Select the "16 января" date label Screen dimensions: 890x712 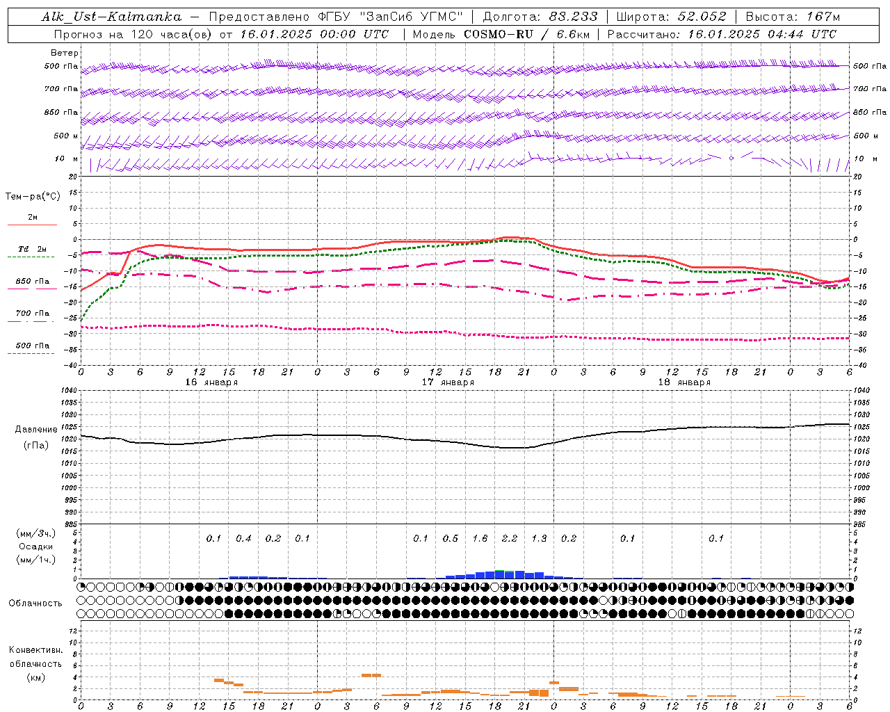click(211, 382)
